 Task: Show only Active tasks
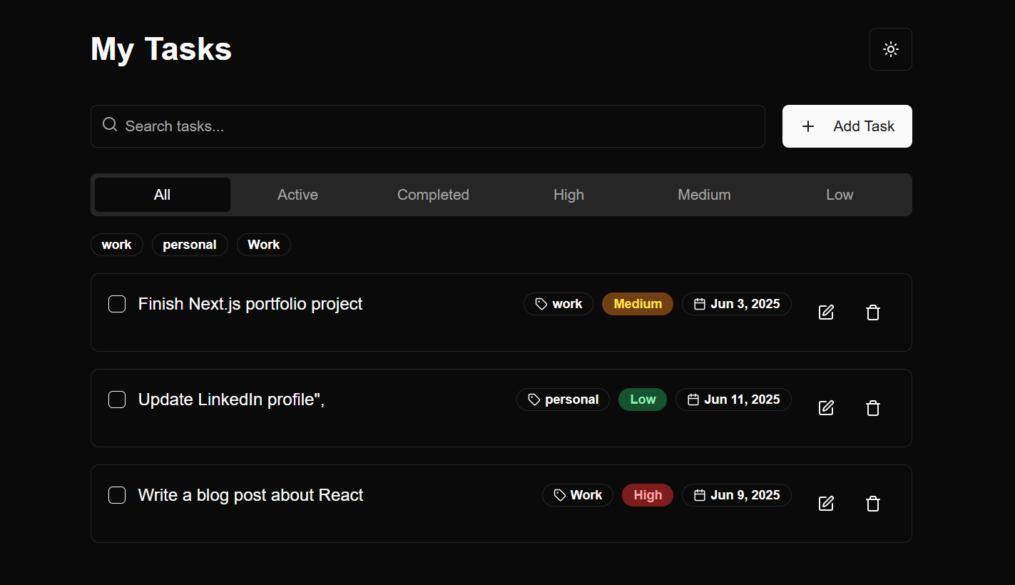pyautogui.click(x=297, y=195)
